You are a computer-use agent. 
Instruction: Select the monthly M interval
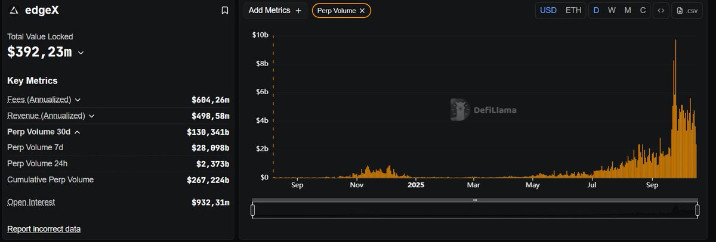click(x=628, y=10)
